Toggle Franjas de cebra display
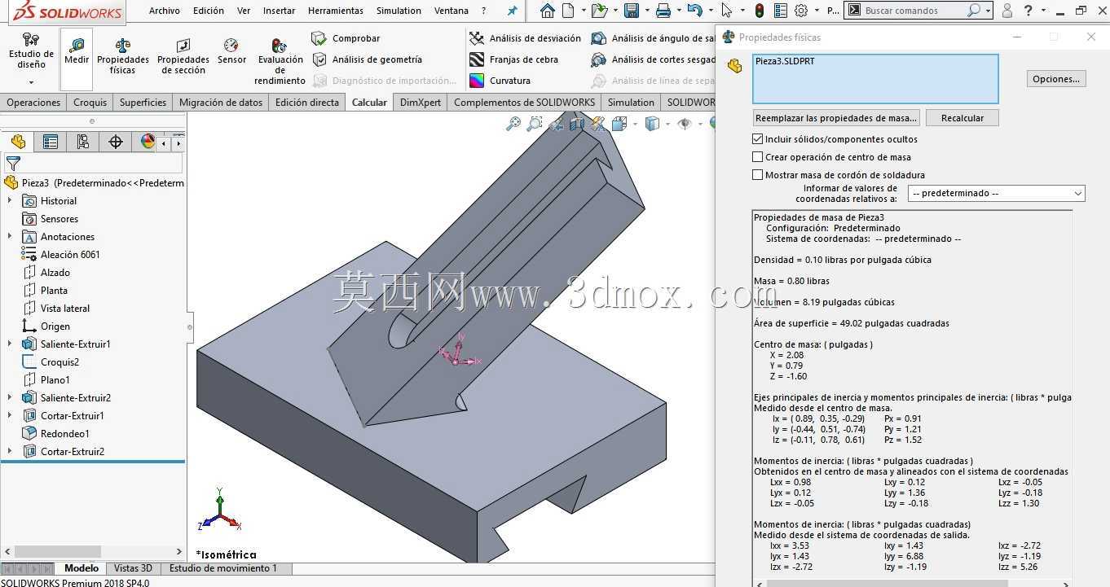The image size is (1110, 587). tap(514, 59)
